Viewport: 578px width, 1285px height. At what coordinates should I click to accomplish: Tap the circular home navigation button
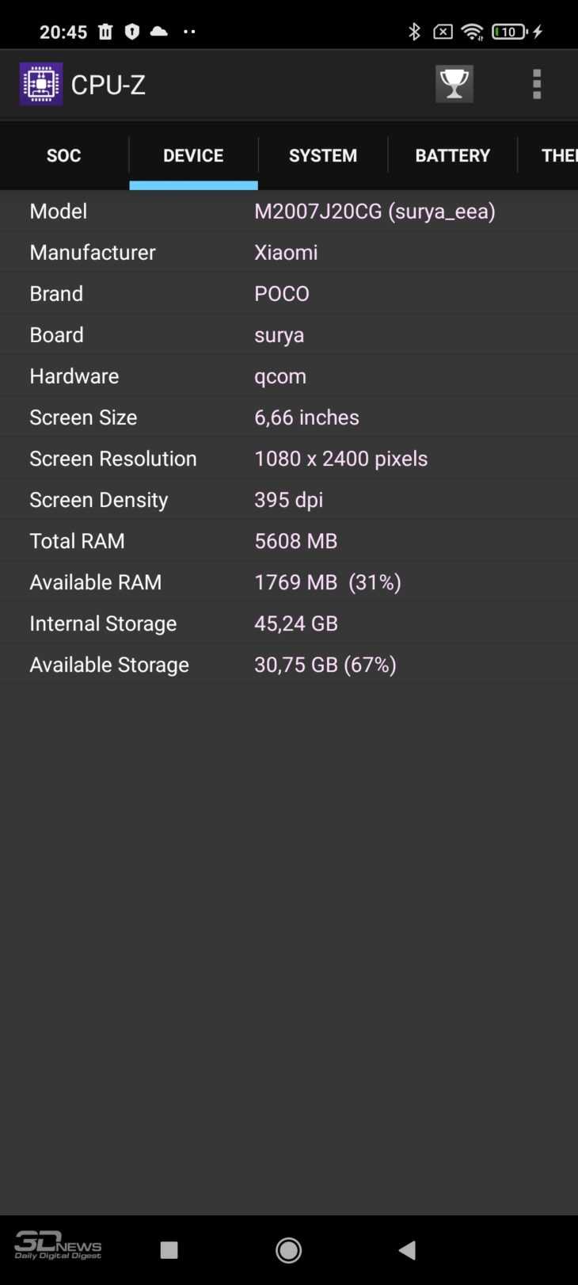coord(288,1249)
